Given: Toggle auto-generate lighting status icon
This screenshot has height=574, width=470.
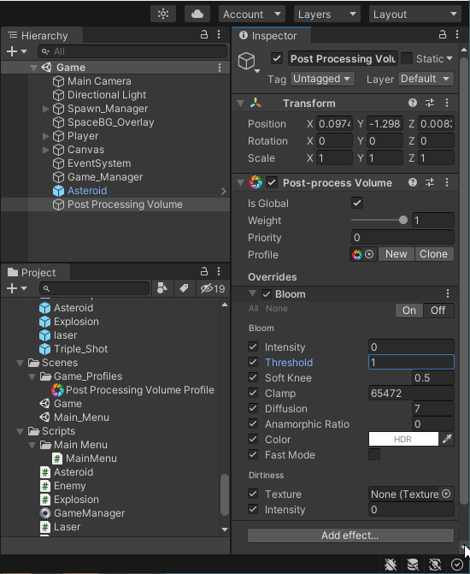Looking at the screenshot, I should coord(435,565).
